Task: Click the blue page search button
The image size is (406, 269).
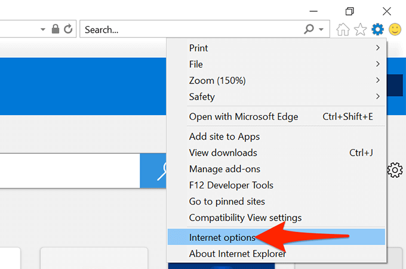Action: pos(154,171)
